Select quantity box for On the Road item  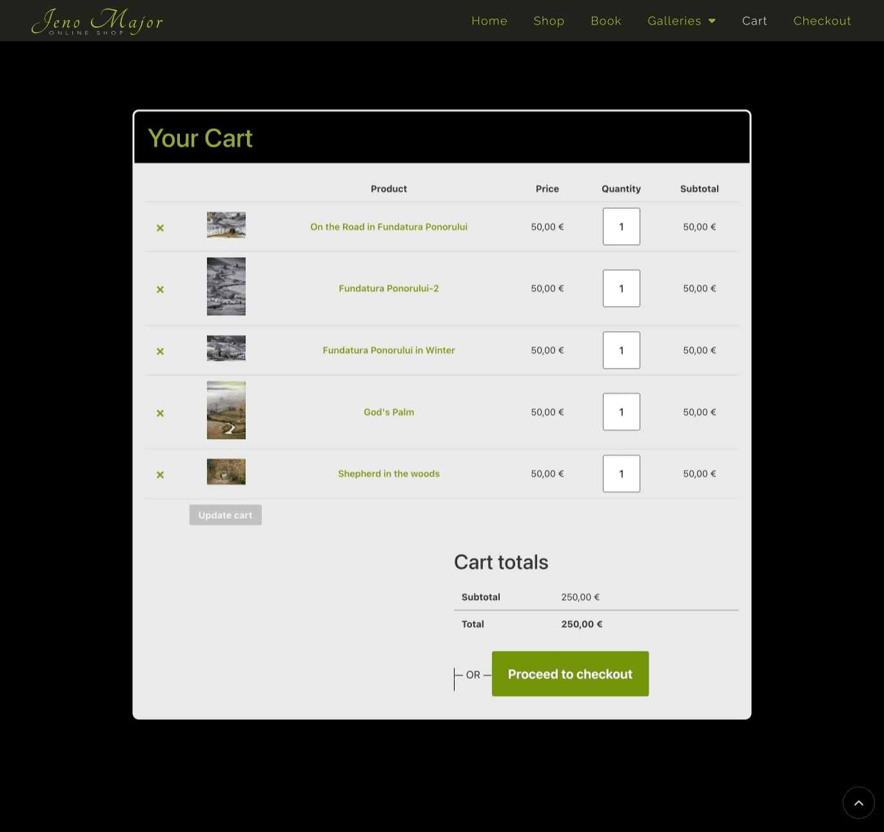[621, 227]
